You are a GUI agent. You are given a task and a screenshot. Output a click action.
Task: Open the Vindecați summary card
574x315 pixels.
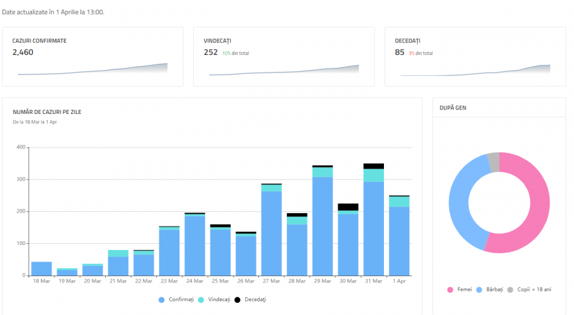(284, 56)
